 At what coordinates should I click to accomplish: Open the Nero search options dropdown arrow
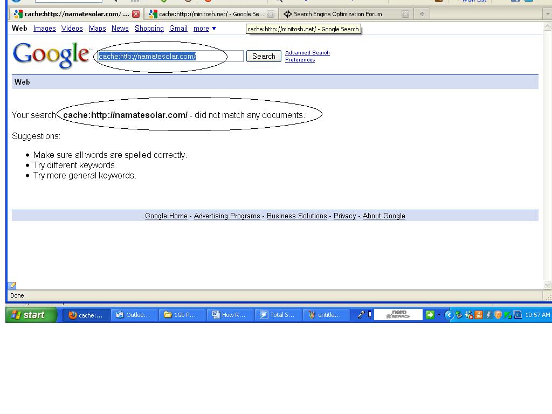click(x=439, y=315)
